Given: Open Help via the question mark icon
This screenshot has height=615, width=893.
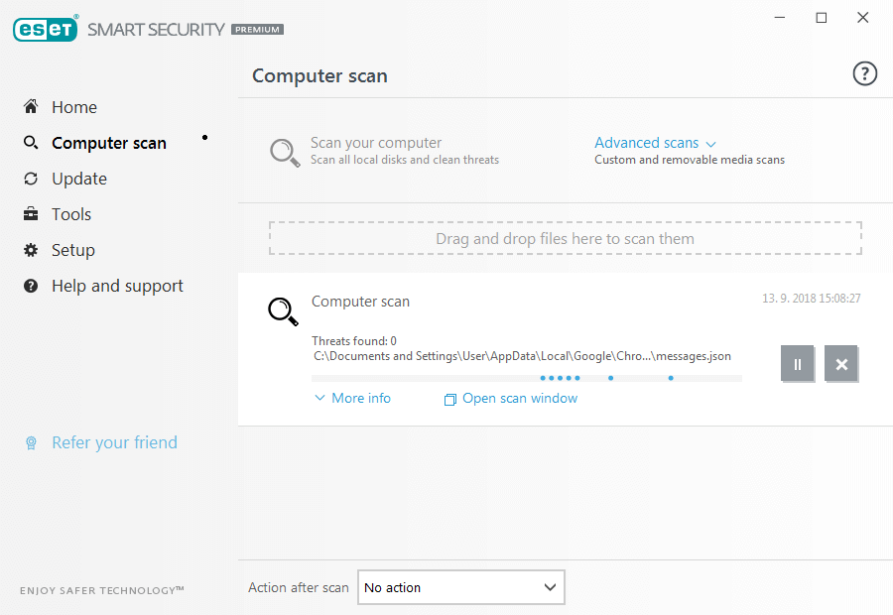Looking at the screenshot, I should 864,73.
